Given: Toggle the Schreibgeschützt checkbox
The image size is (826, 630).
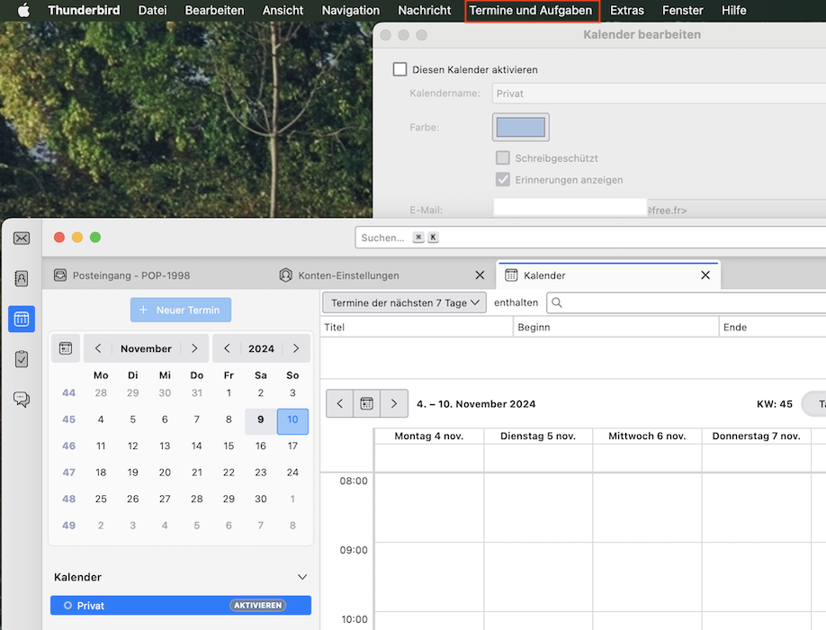Looking at the screenshot, I should click(x=503, y=158).
